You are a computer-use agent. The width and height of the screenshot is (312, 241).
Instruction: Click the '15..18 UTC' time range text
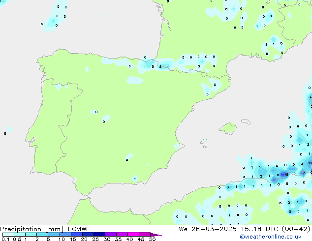point(259,229)
